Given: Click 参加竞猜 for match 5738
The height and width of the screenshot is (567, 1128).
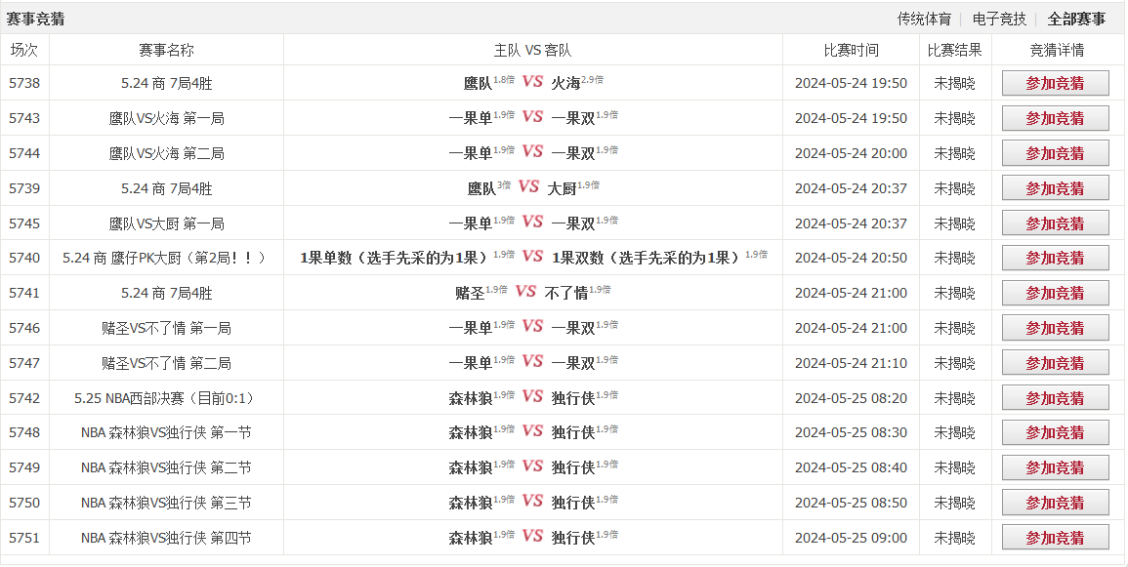Looking at the screenshot, I should click(1055, 84).
